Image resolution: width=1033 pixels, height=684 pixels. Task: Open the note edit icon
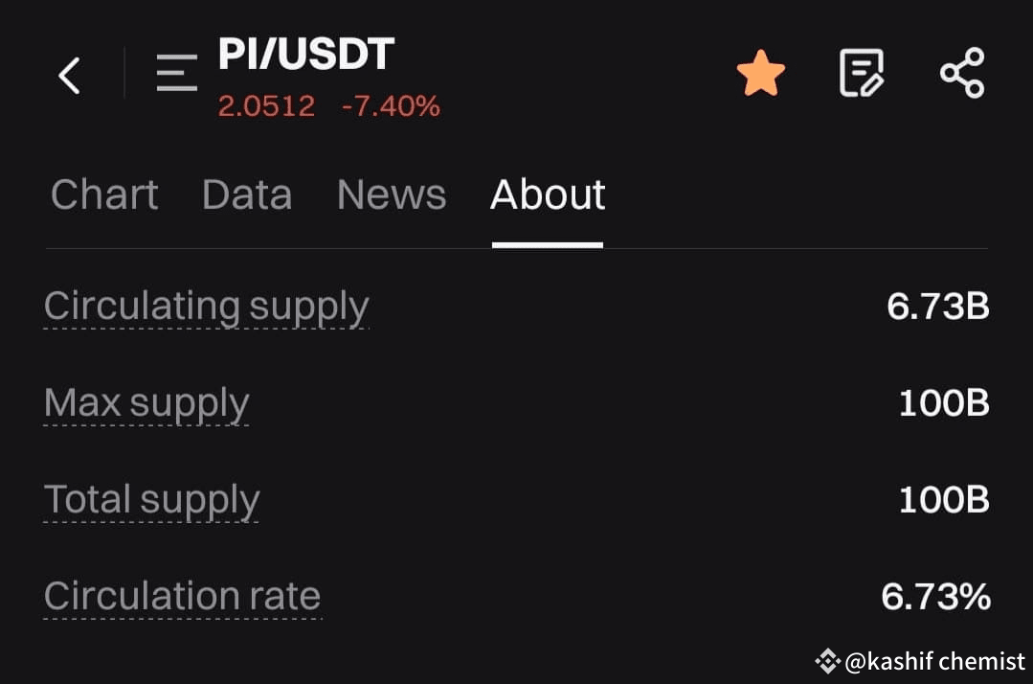pyautogui.click(x=862, y=73)
